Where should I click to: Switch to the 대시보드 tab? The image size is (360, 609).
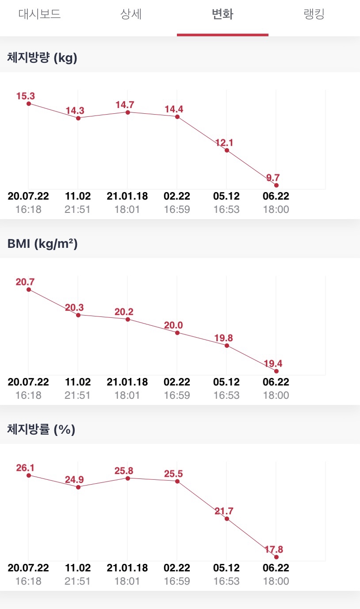pos(39,14)
